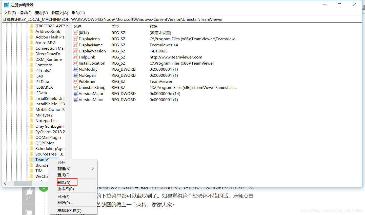Click the thumbs-up icon on the web page behind
This screenshot has width=365, height=215.
tap(29, 192)
